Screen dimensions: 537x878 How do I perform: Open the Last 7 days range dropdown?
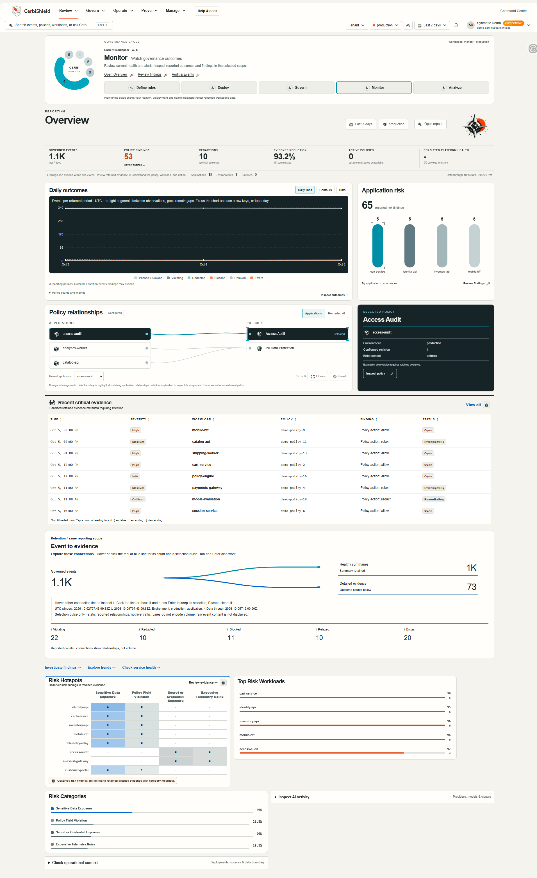click(x=432, y=25)
